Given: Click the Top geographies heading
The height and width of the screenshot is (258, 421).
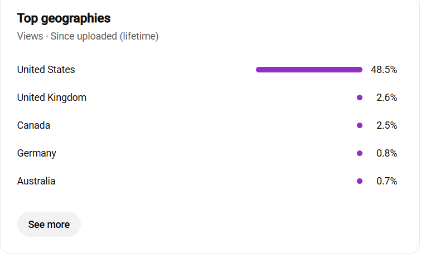Looking at the screenshot, I should 64,19.
